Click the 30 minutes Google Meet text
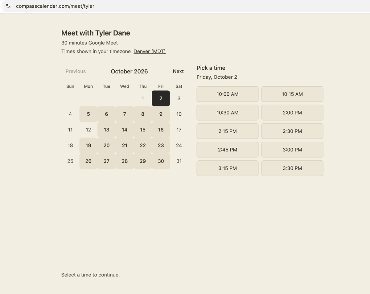The height and width of the screenshot is (294, 370). tap(89, 43)
